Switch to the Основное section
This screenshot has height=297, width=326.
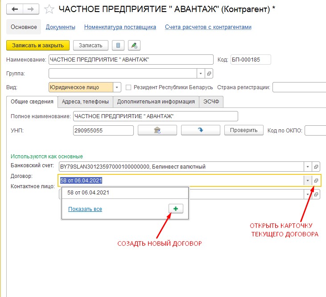click(x=24, y=27)
